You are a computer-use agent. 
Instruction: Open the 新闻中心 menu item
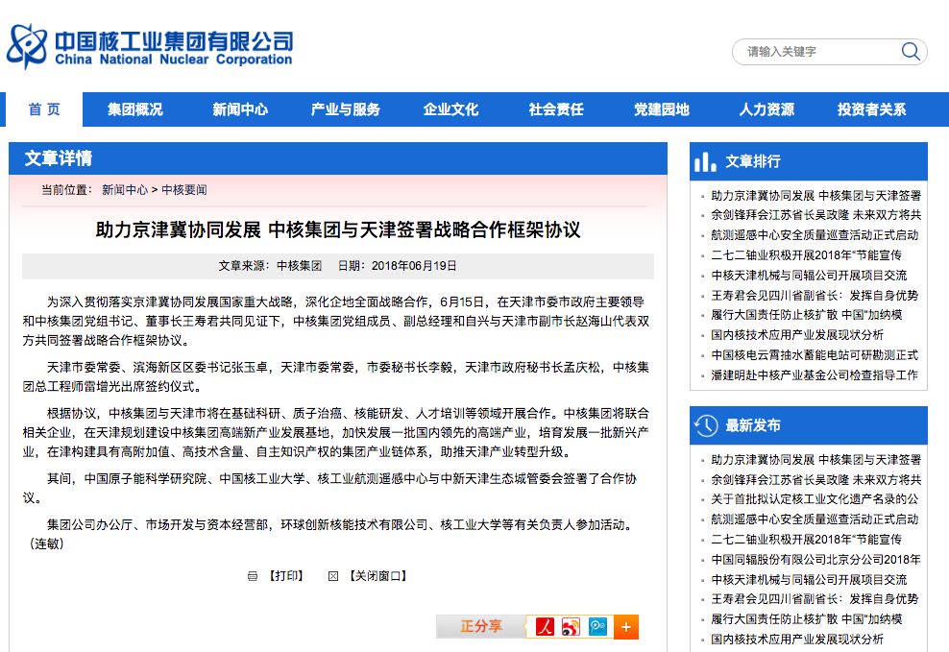point(240,109)
